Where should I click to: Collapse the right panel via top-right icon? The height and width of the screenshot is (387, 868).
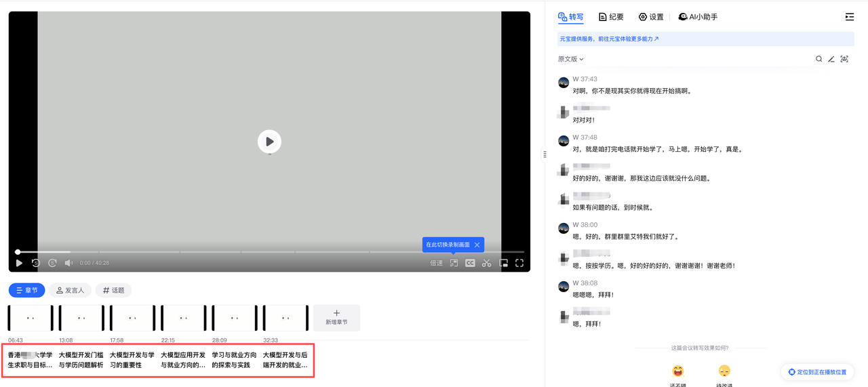tap(849, 17)
